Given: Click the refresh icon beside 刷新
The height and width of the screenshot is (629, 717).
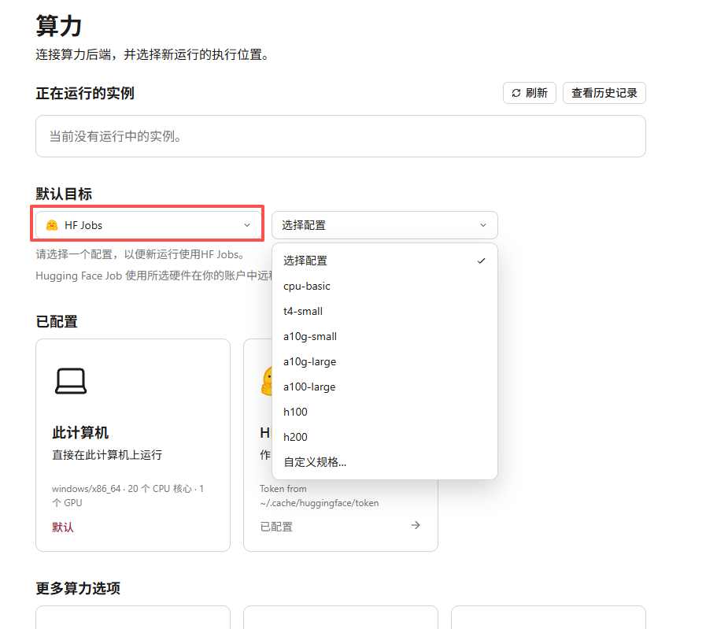Looking at the screenshot, I should (516, 93).
